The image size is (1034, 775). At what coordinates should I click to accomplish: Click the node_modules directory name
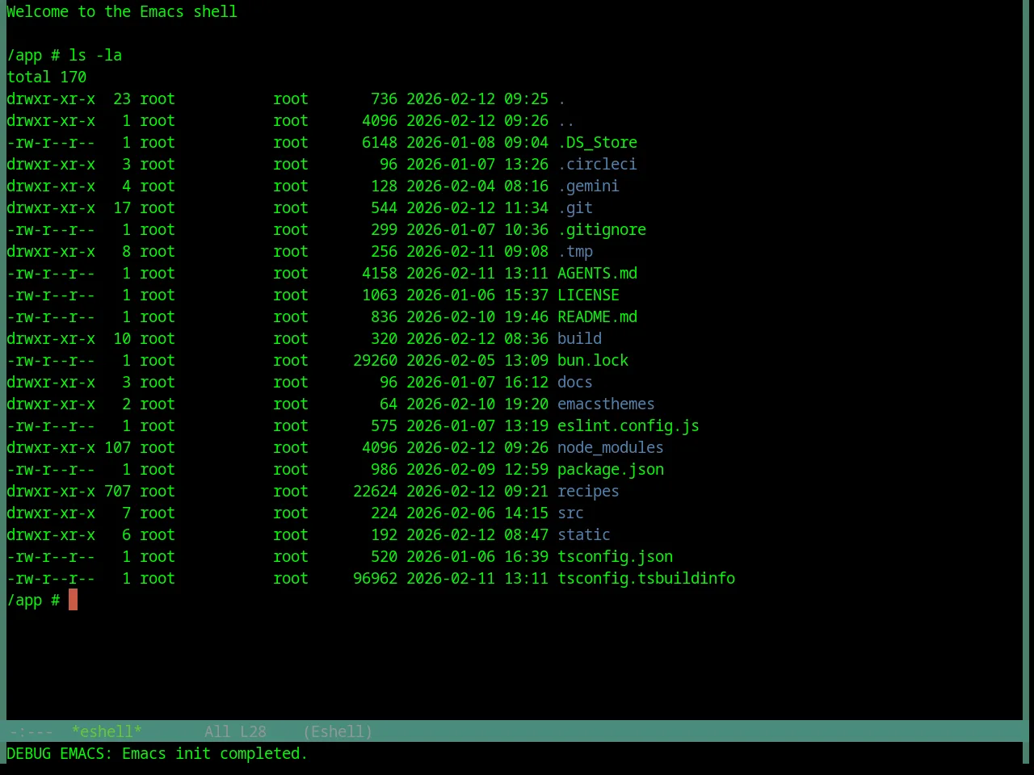pos(611,447)
